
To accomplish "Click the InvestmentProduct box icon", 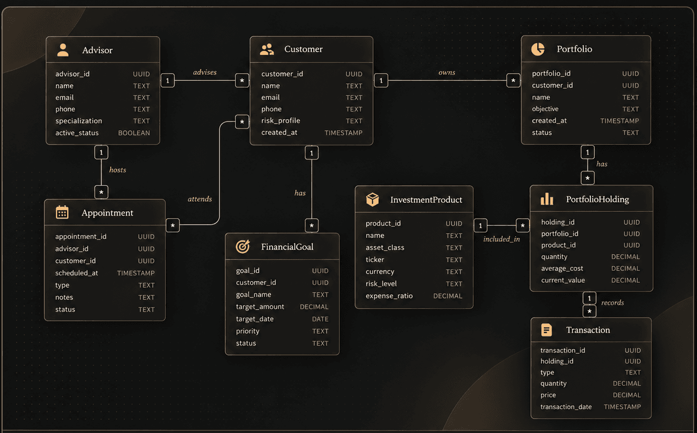I will pos(372,200).
